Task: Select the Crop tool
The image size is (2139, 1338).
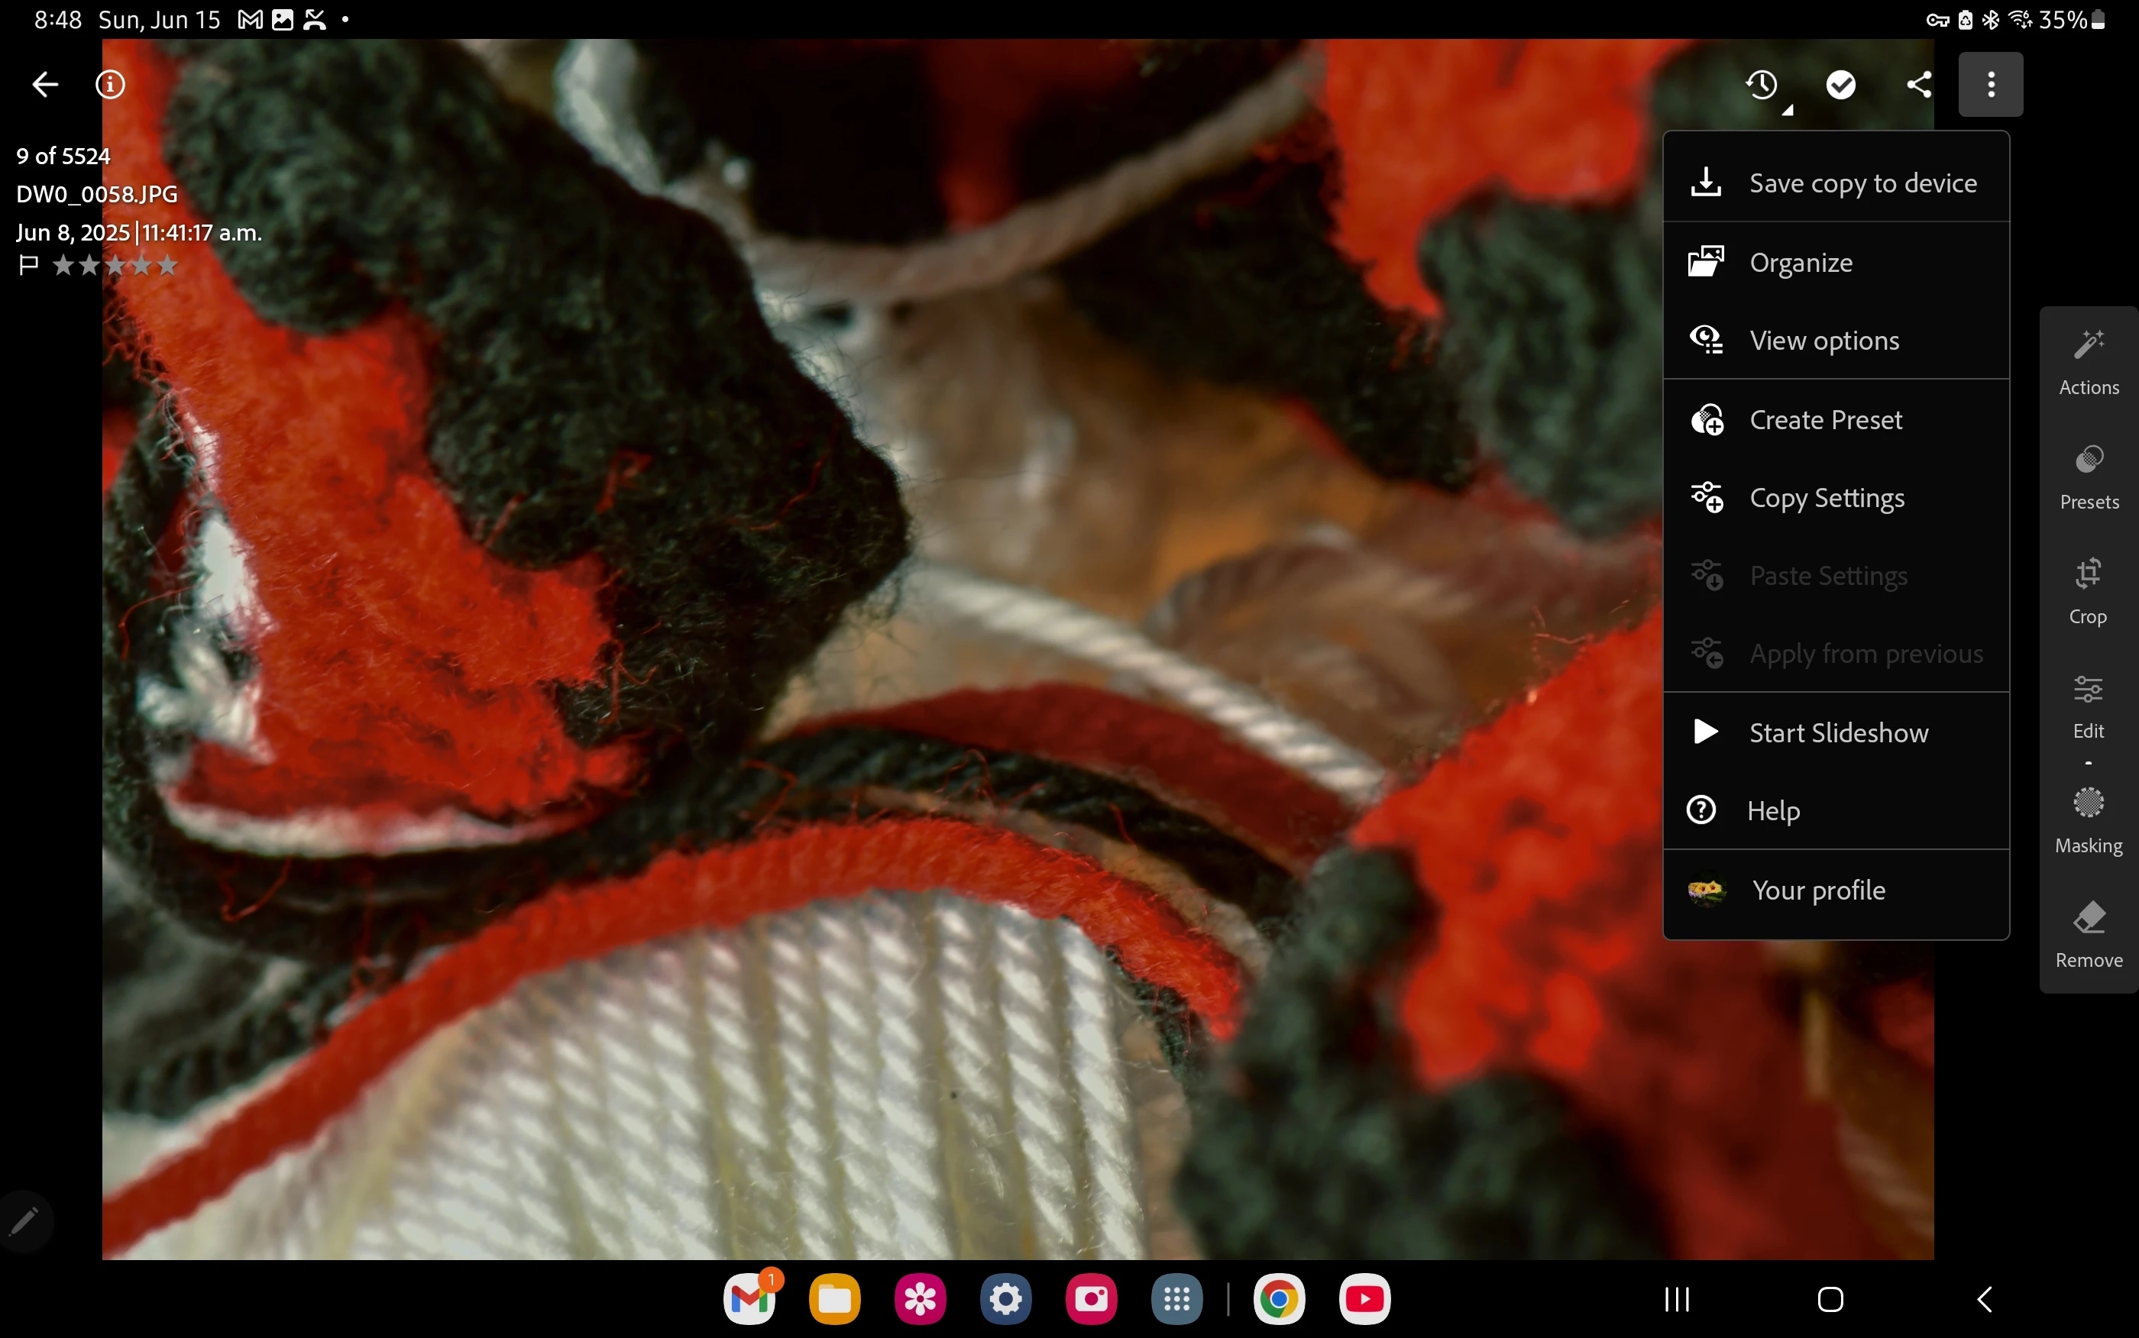Action: [2088, 590]
